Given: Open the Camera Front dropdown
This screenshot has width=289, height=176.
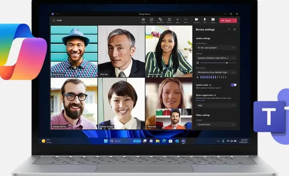Looking at the screenshot, I should point(216,124).
